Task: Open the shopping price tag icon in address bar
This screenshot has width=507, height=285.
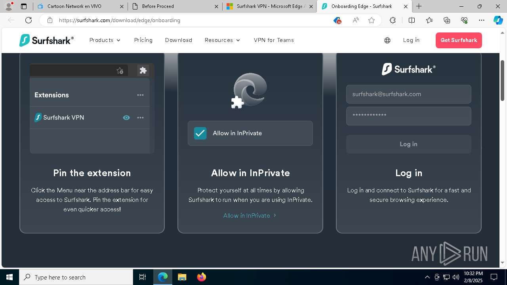Action: [337, 20]
